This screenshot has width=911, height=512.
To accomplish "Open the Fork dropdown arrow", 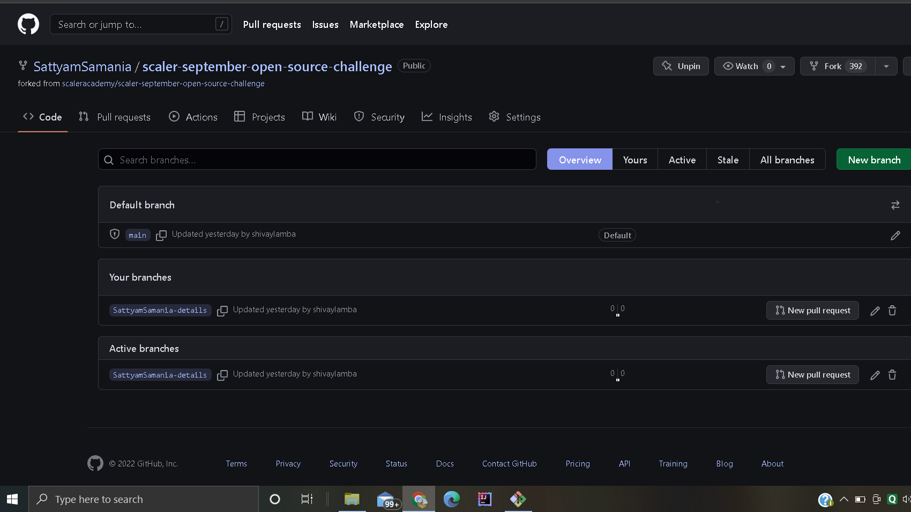I will (886, 66).
